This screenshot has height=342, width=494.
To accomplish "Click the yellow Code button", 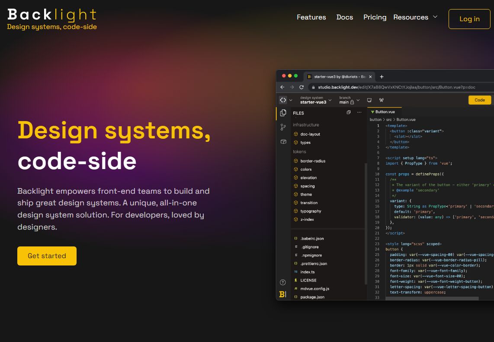I will 479,100.
